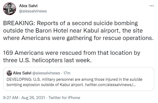The height and width of the screenshot is (103, 158).
Task: Open the 17m timestamp of quoted tweet
Action: [x=67, y=73]
